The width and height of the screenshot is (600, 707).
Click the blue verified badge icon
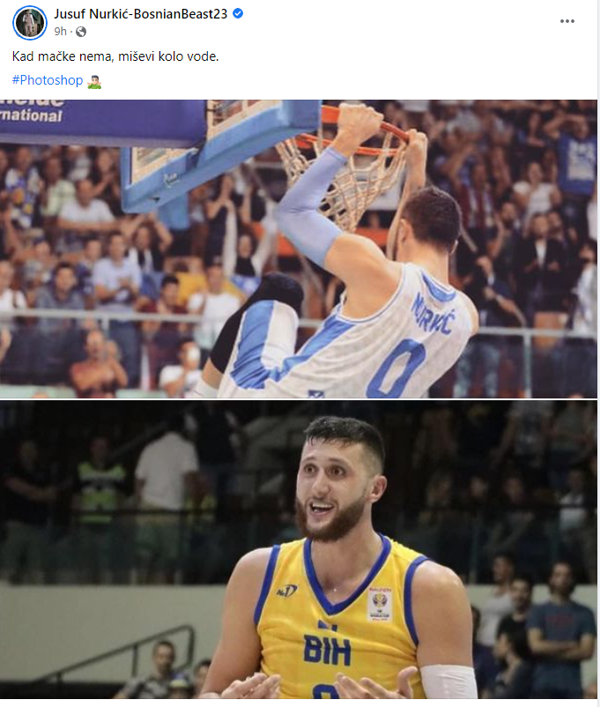pyautogui.click(x=238, y=13)
